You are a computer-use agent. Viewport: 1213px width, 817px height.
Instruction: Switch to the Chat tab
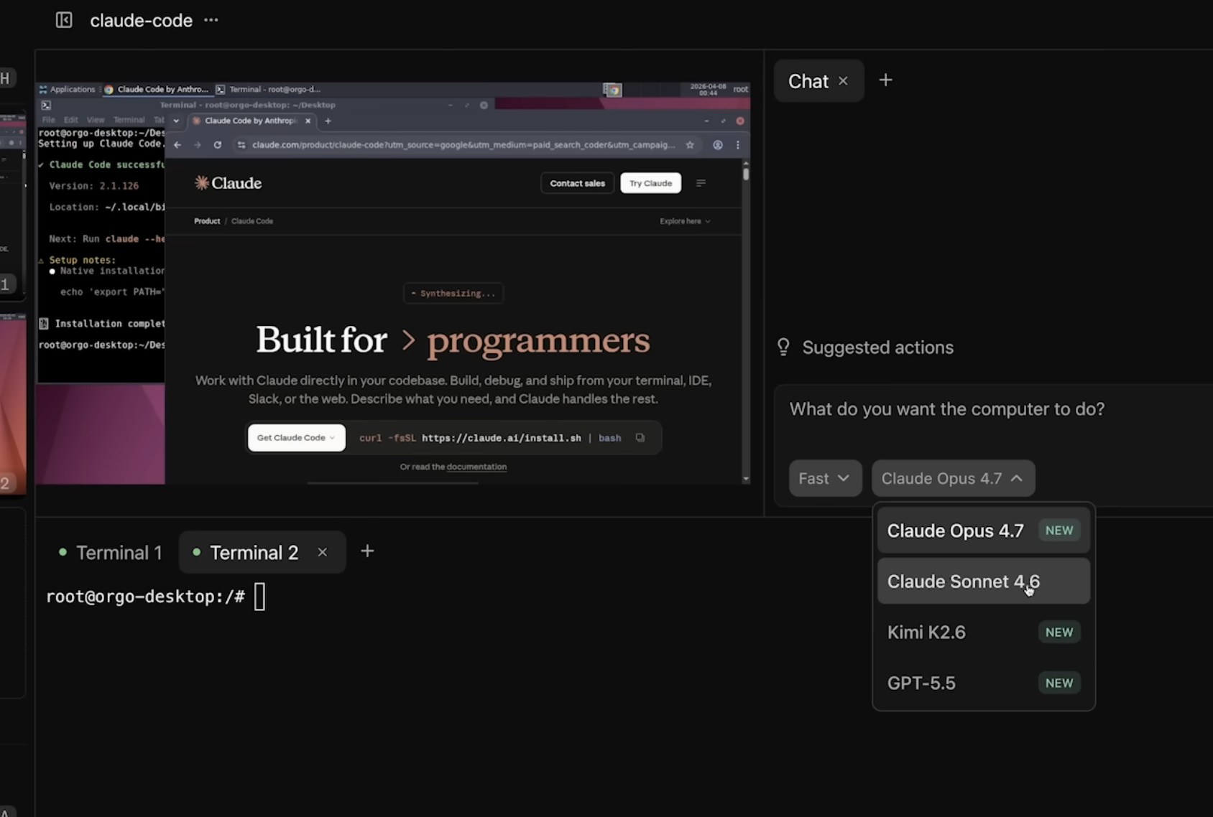click(x=808, y=81)
